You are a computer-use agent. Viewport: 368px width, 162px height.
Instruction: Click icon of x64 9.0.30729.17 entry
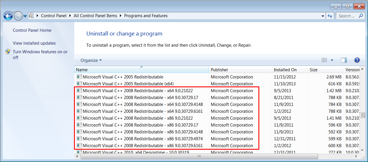tap(79, 98)
